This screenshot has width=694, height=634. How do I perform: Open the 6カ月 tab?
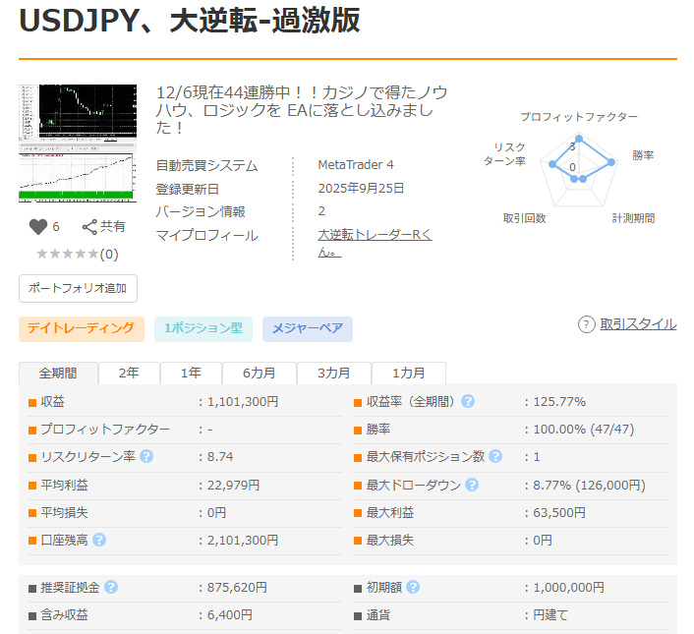(259, 373)
